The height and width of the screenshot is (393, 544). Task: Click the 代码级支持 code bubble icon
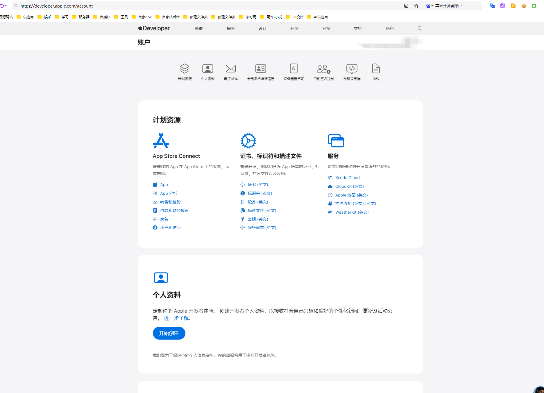tap(352, 69)
